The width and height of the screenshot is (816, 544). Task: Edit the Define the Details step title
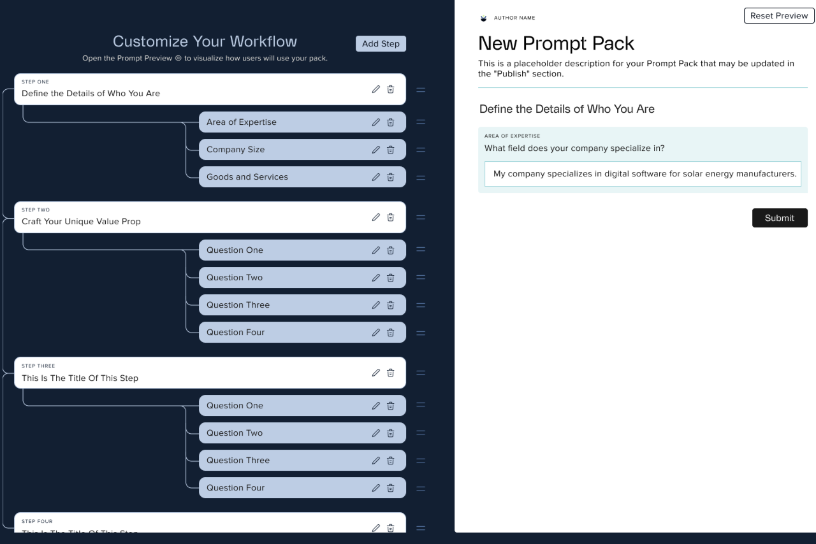pyautogui.click(x=376, y=90)
